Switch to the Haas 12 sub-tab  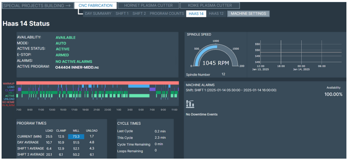point(216,13)
